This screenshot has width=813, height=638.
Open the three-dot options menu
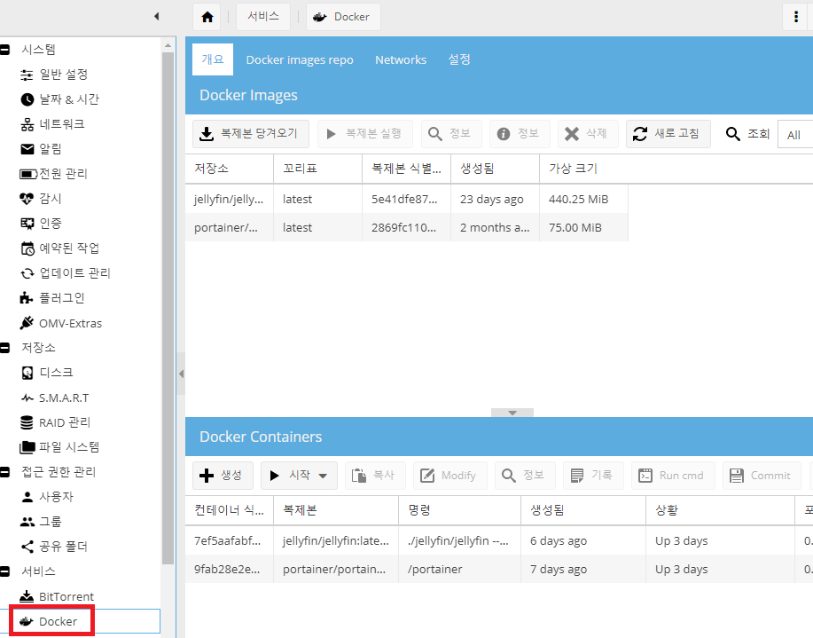(x=796, y=17)
